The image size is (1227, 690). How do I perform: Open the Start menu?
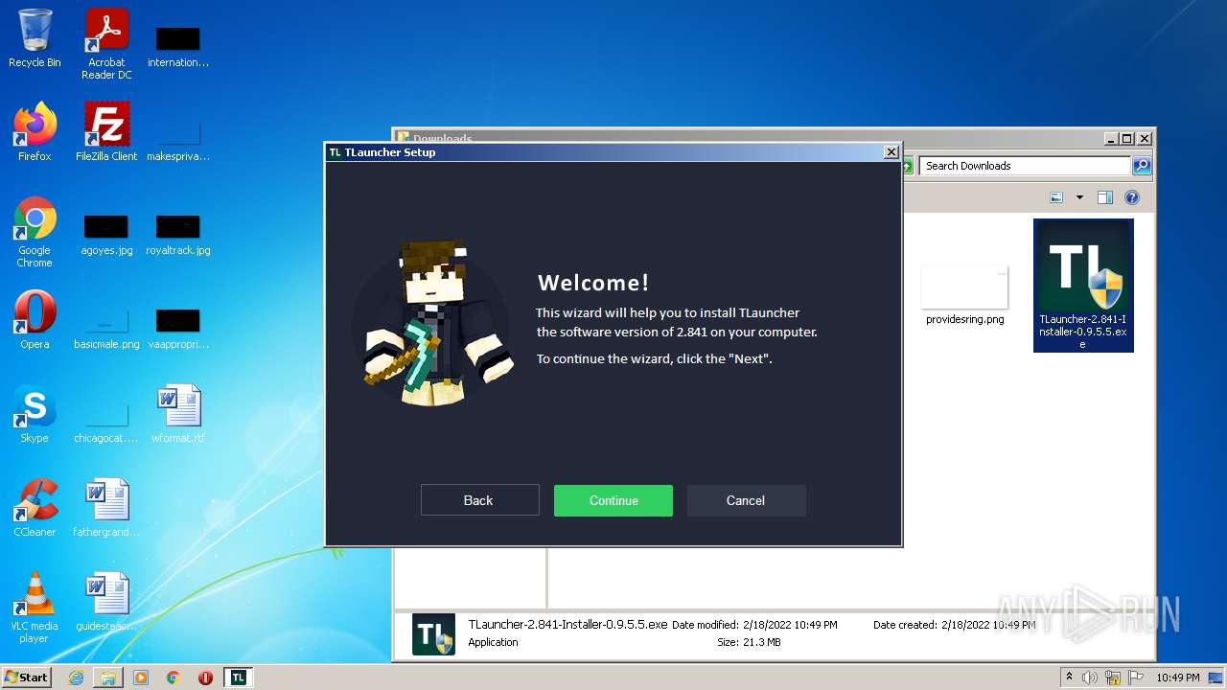pyautogui.click(x=27, y=678)
